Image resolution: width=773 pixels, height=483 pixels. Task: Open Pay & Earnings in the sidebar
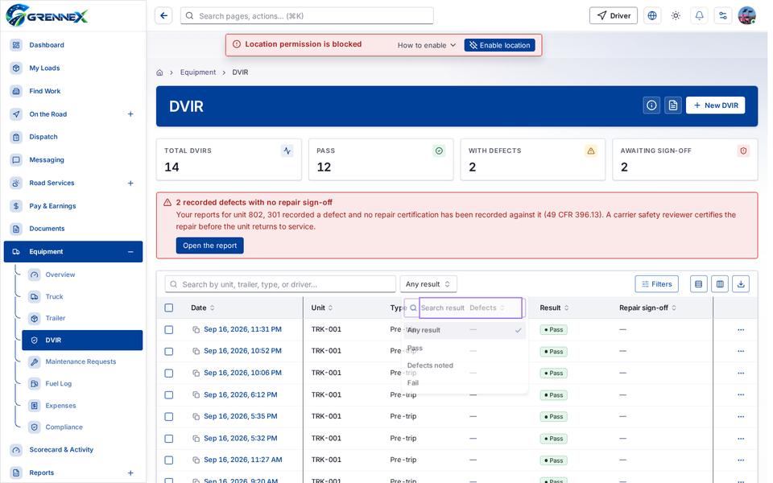click(x=73, y=206)
